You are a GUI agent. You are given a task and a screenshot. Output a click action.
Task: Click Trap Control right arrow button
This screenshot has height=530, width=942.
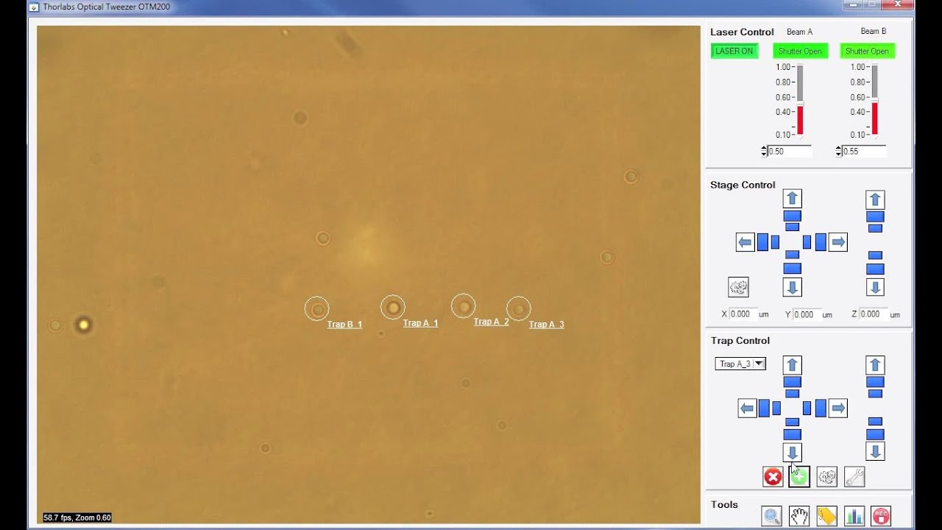pyautogui.click(x=838, y=408)
